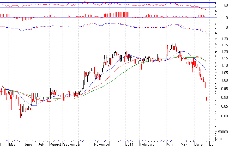Click the August label on the time axis
This screenshot has height=155, width=229.
(x=55, y=144)
